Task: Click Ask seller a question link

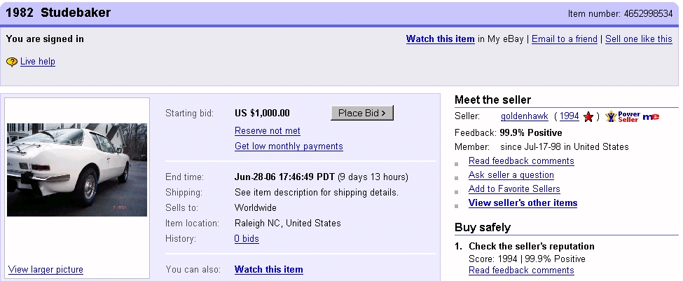Action: (x=511, y=175)
